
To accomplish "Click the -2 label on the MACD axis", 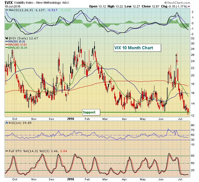I will [x=192, y=34].
